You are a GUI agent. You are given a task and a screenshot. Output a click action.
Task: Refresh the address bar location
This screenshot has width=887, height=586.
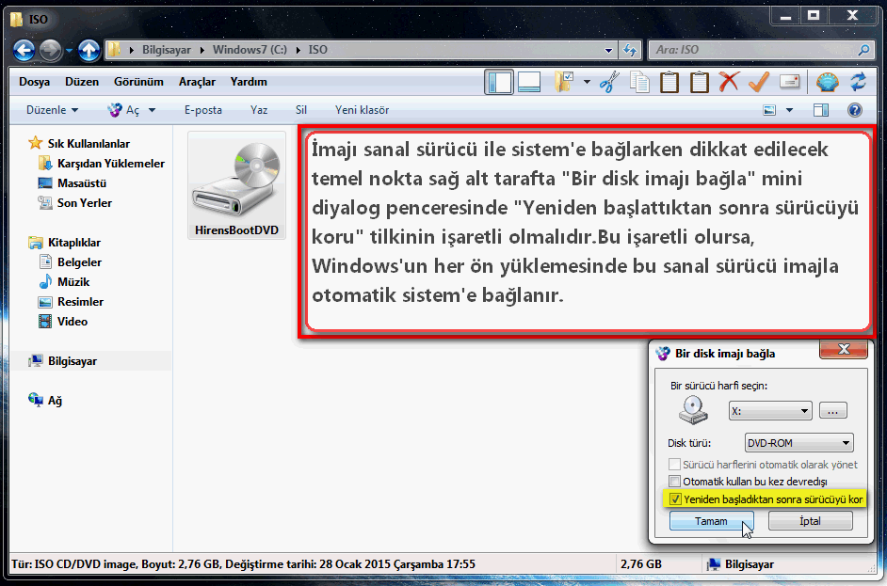click(630, 50)
